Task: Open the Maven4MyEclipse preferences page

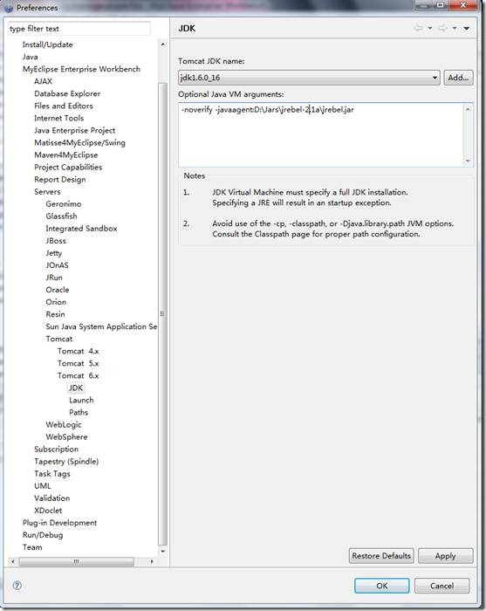Action: (x=65, y=154)
